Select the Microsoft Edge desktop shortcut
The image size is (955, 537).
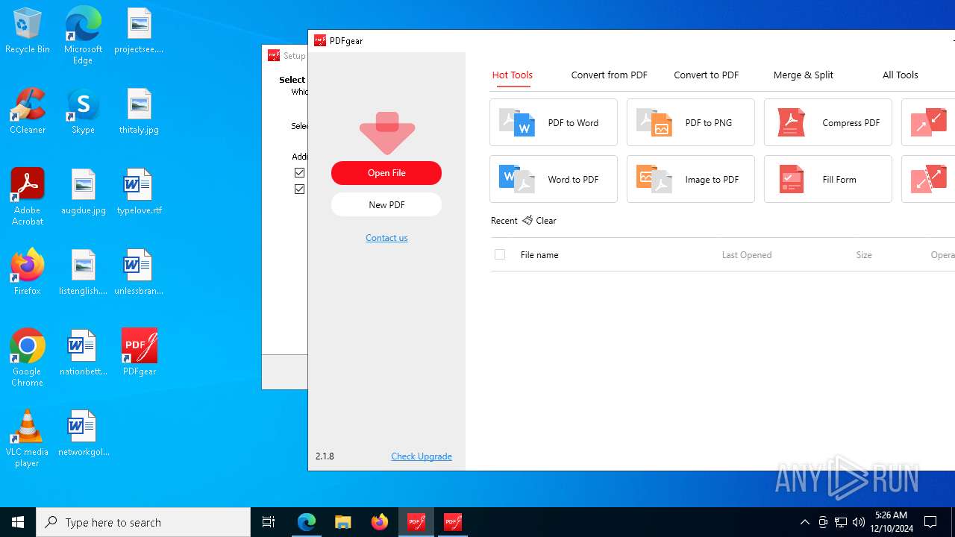(x=83, y=35)
